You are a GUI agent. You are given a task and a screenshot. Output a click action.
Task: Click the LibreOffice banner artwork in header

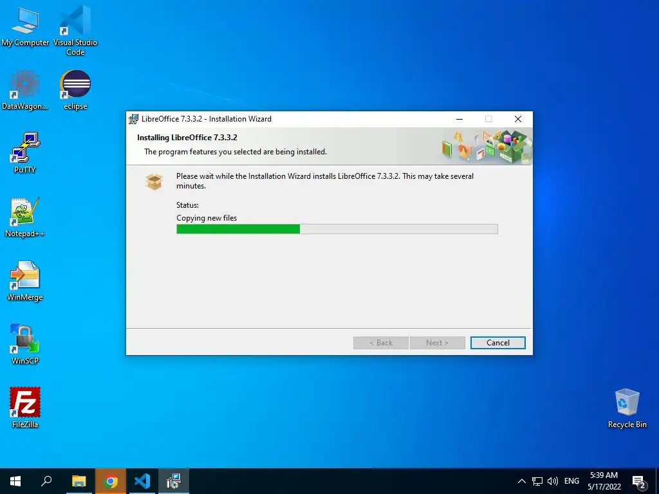coord(487,147)
